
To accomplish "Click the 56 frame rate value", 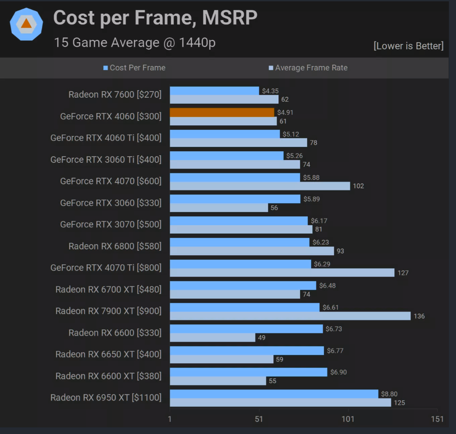I will coord(274,208).
